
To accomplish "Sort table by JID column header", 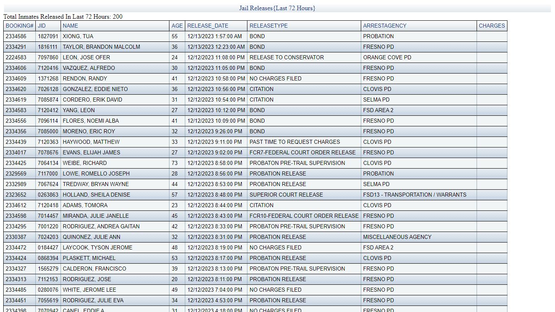I will [42, 26].
